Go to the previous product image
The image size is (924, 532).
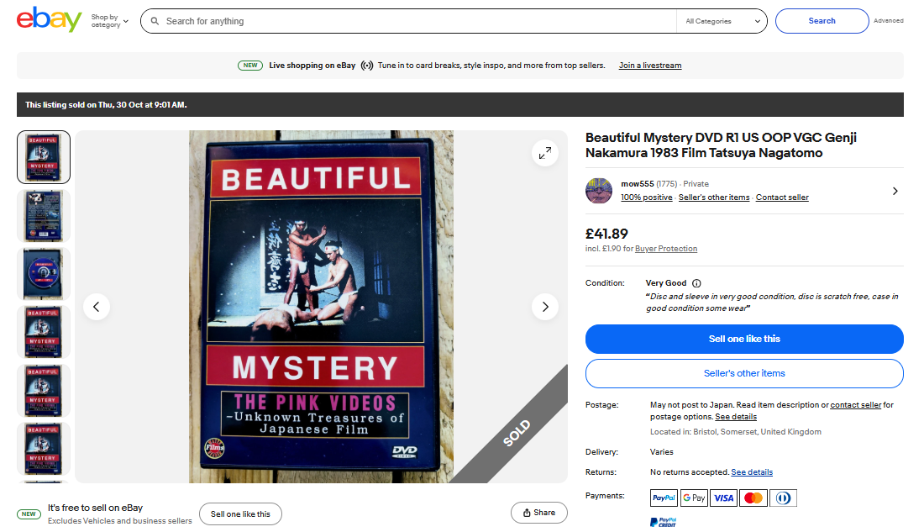point(97,307)
